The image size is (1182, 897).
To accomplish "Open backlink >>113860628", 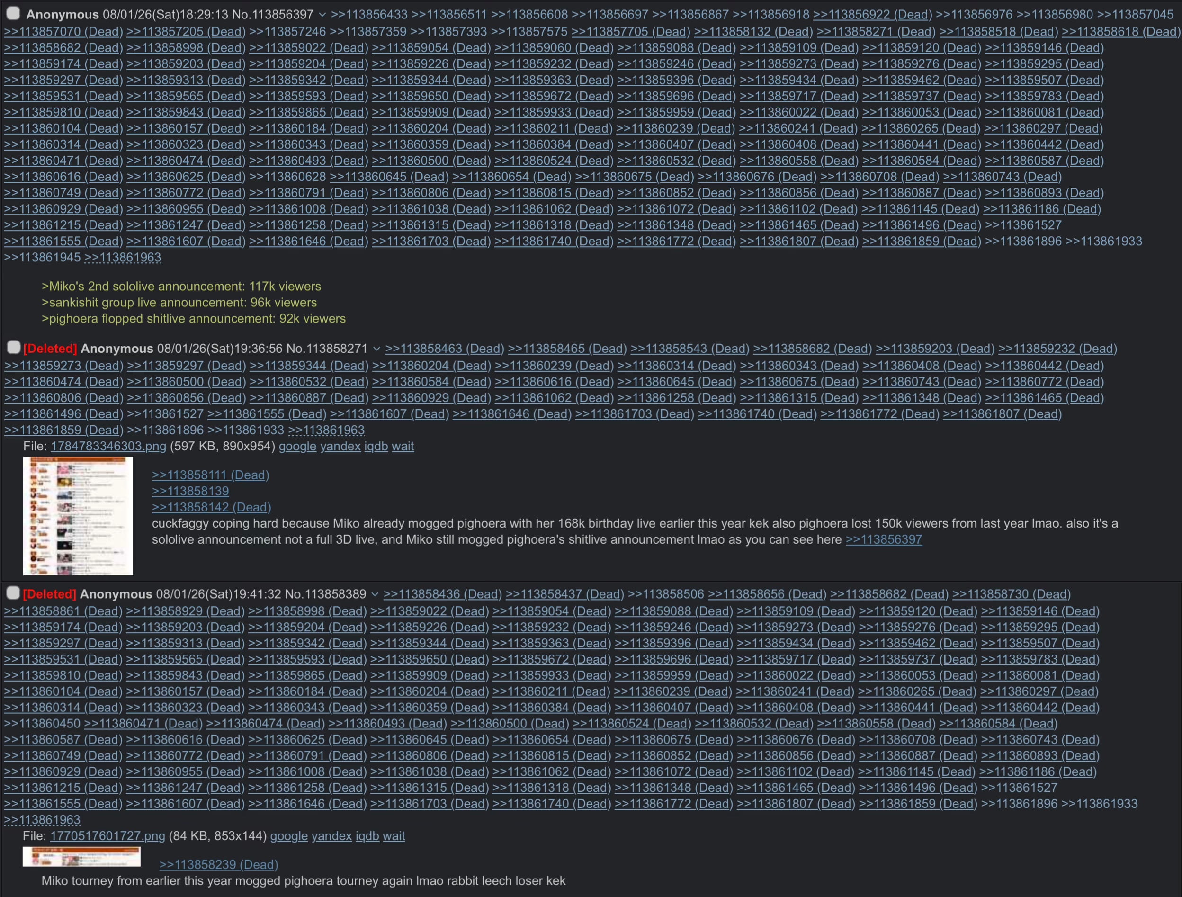I will pyautogui.click(x=287, y=177).
